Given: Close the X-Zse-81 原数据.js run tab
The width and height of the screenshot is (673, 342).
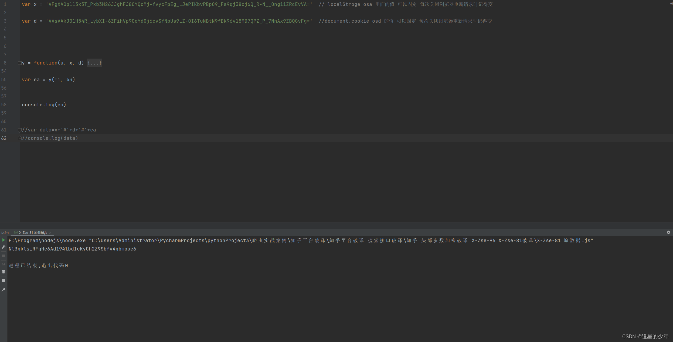Looking at the screenshot, I should [50, 232].
